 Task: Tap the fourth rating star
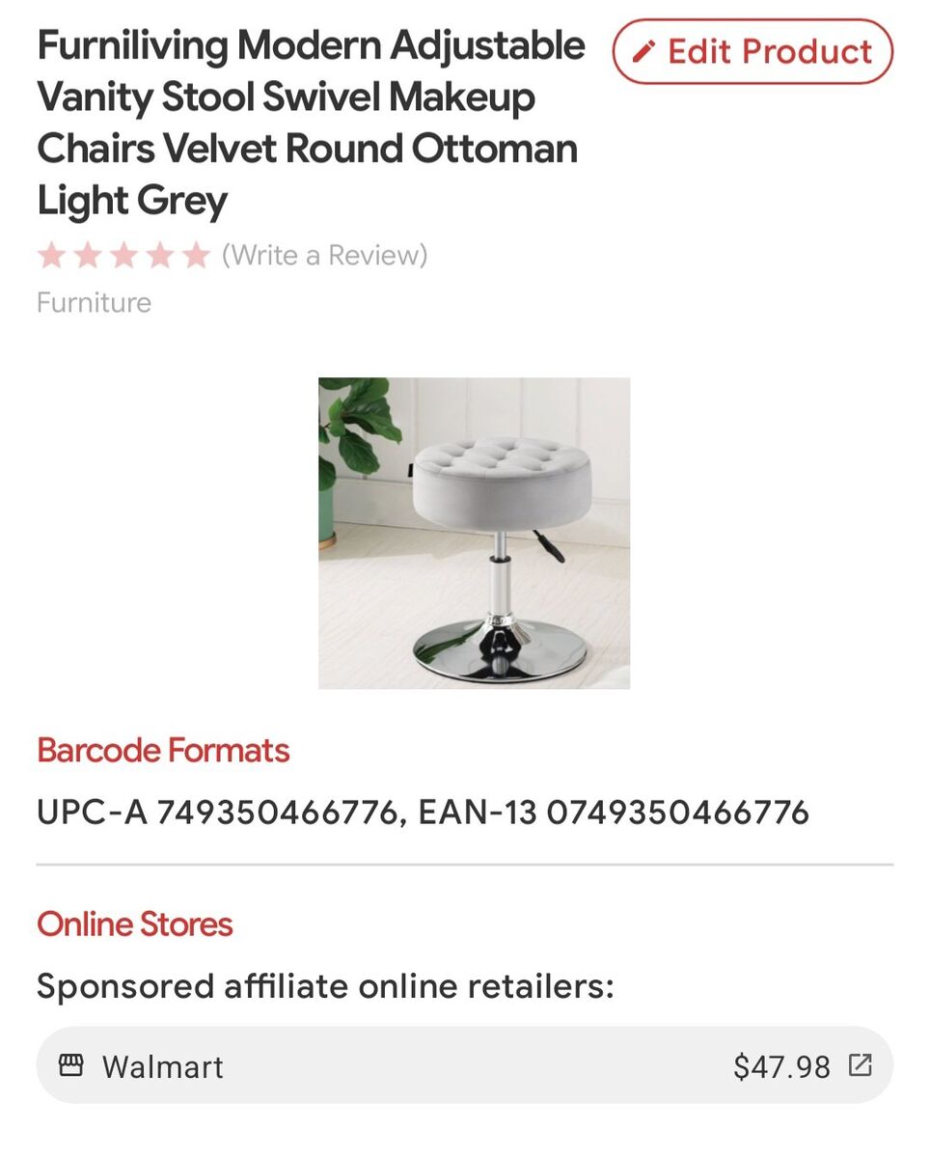[x=160, y=256]
